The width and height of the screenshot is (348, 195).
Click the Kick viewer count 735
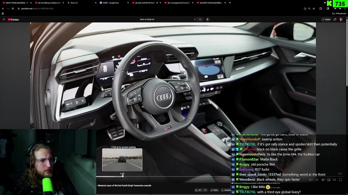coord(340,4)
